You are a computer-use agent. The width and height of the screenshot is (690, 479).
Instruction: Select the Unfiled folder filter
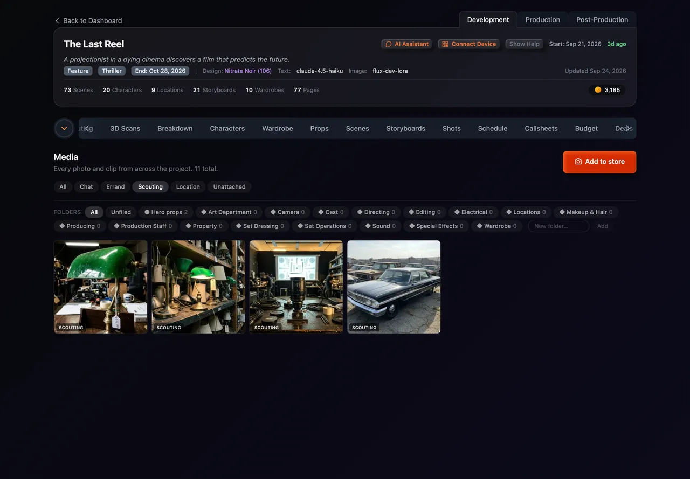tap(121, 212)
